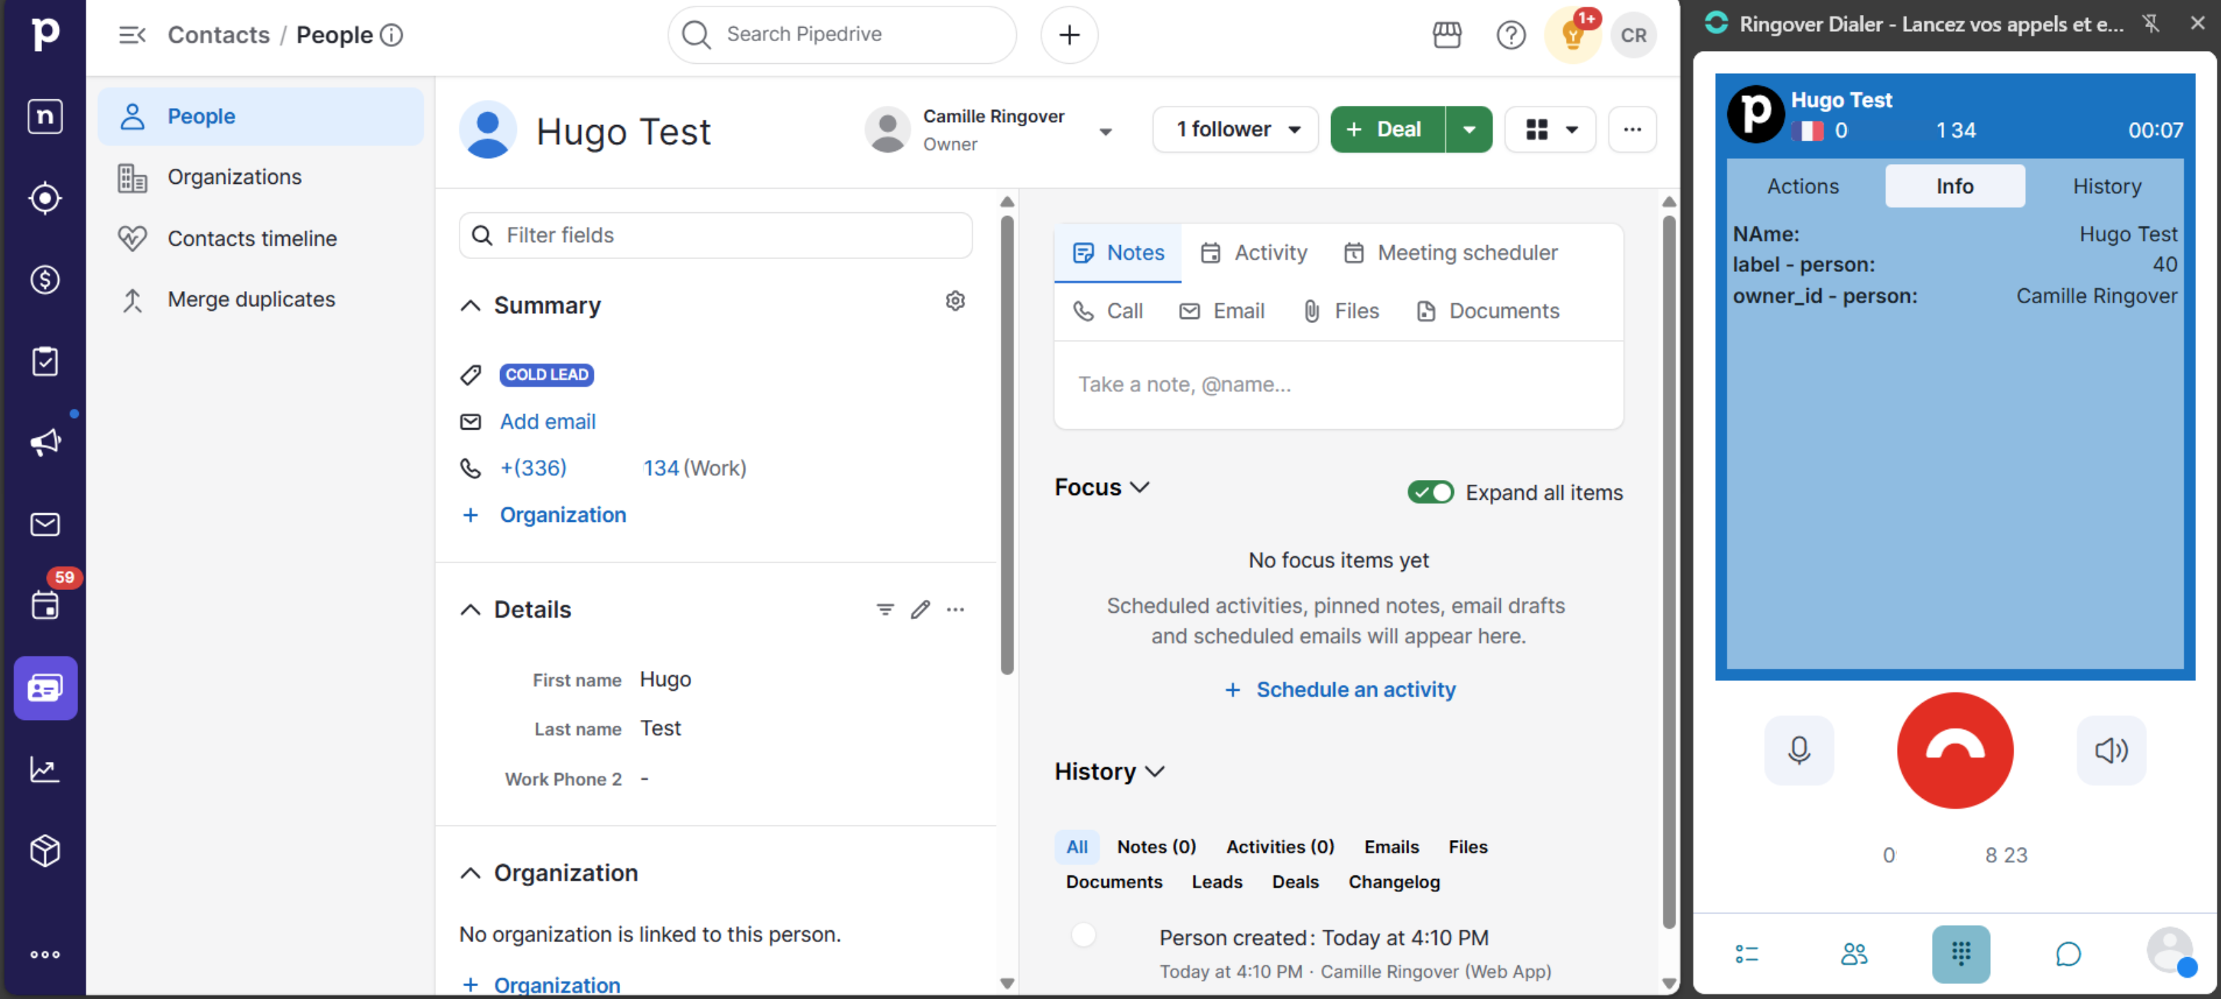Filter history by Changelog
This screenshot has width=2221, height=999.
point(1394,882)
